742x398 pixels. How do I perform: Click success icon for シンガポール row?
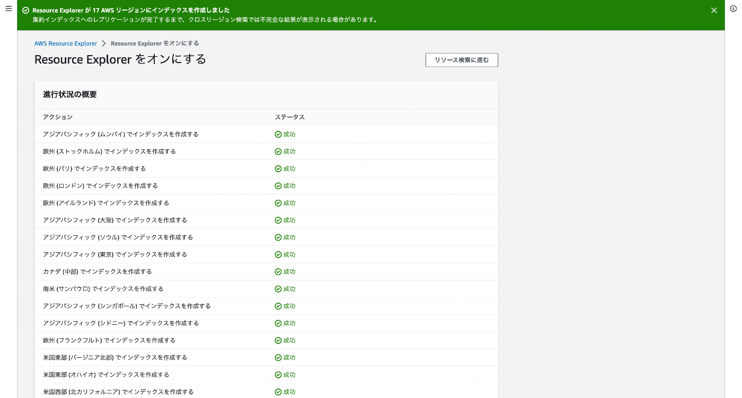(278, 306)
